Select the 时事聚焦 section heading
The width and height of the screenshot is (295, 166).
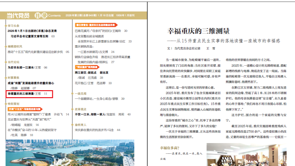[13, 77]
